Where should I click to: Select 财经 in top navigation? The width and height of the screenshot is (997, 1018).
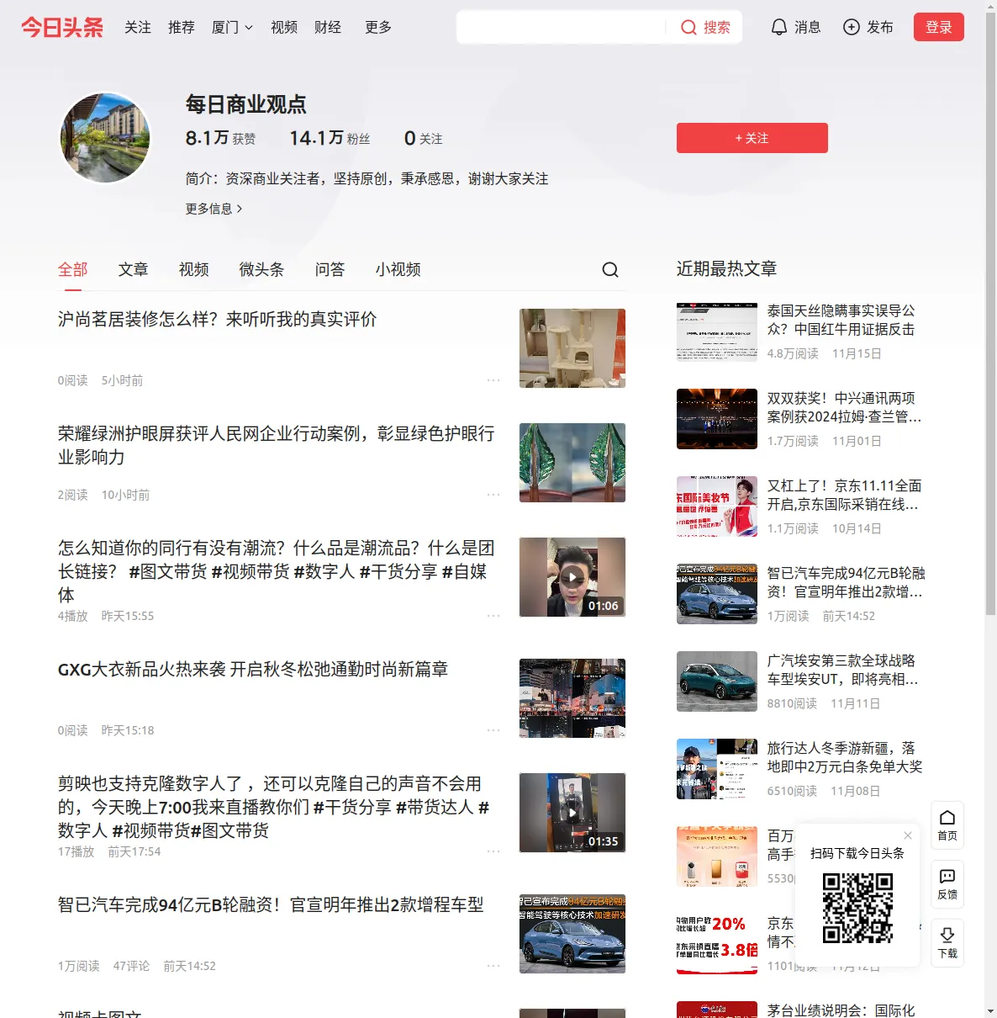(x=328, y=27)
